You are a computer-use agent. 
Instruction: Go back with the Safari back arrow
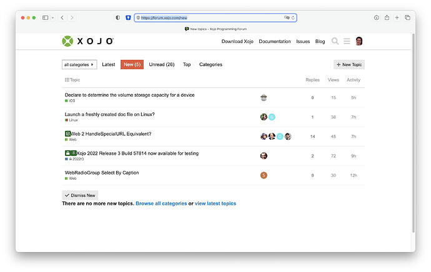[x=62, y=17]
